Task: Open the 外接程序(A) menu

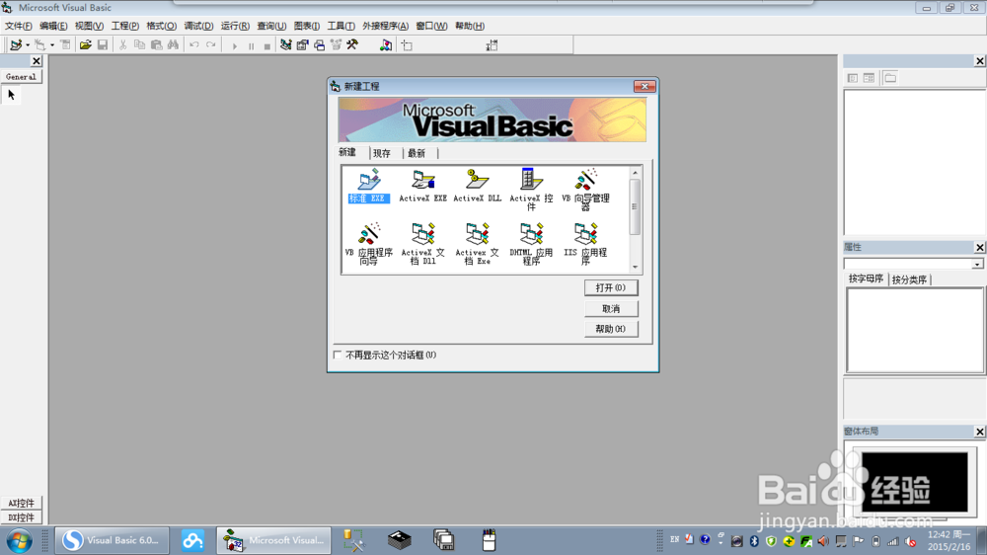Action: coord(385,26)
